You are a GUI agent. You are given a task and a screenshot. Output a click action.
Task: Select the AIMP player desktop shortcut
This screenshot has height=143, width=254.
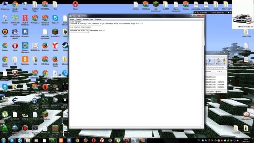(x=5, y=33)
